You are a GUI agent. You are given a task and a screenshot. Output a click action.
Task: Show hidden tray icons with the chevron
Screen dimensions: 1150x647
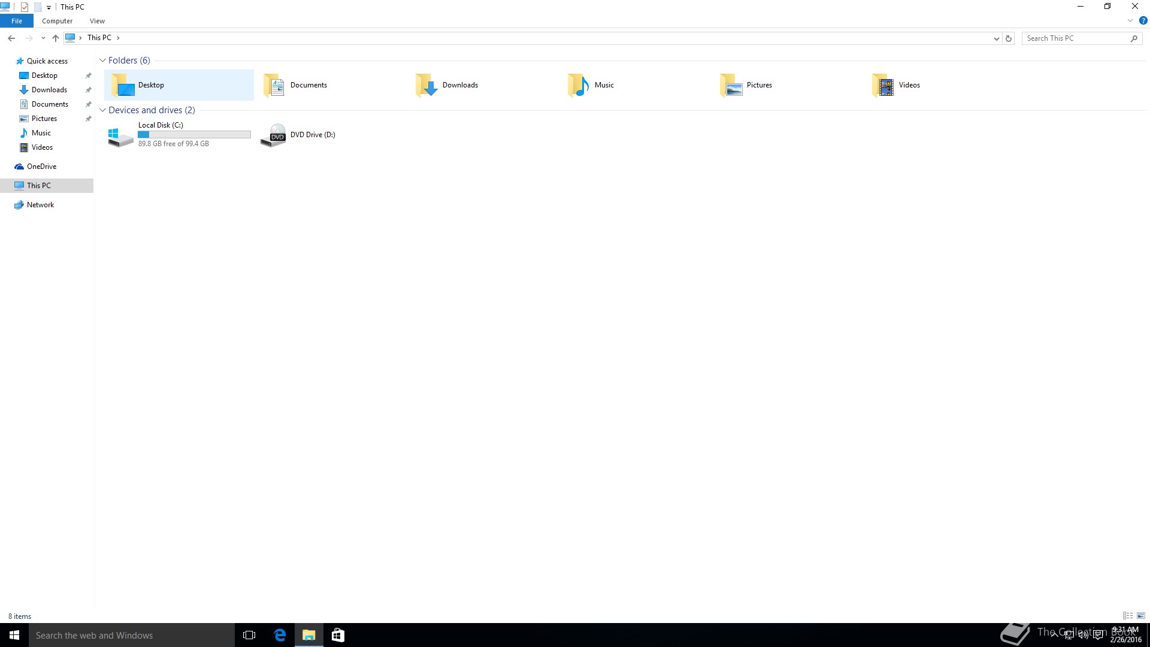coord(1054,635)
